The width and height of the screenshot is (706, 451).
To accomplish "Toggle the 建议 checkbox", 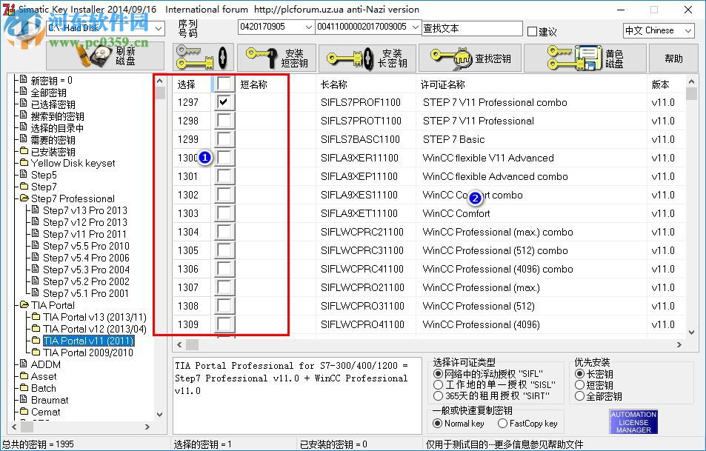I will tap(532, 32).
